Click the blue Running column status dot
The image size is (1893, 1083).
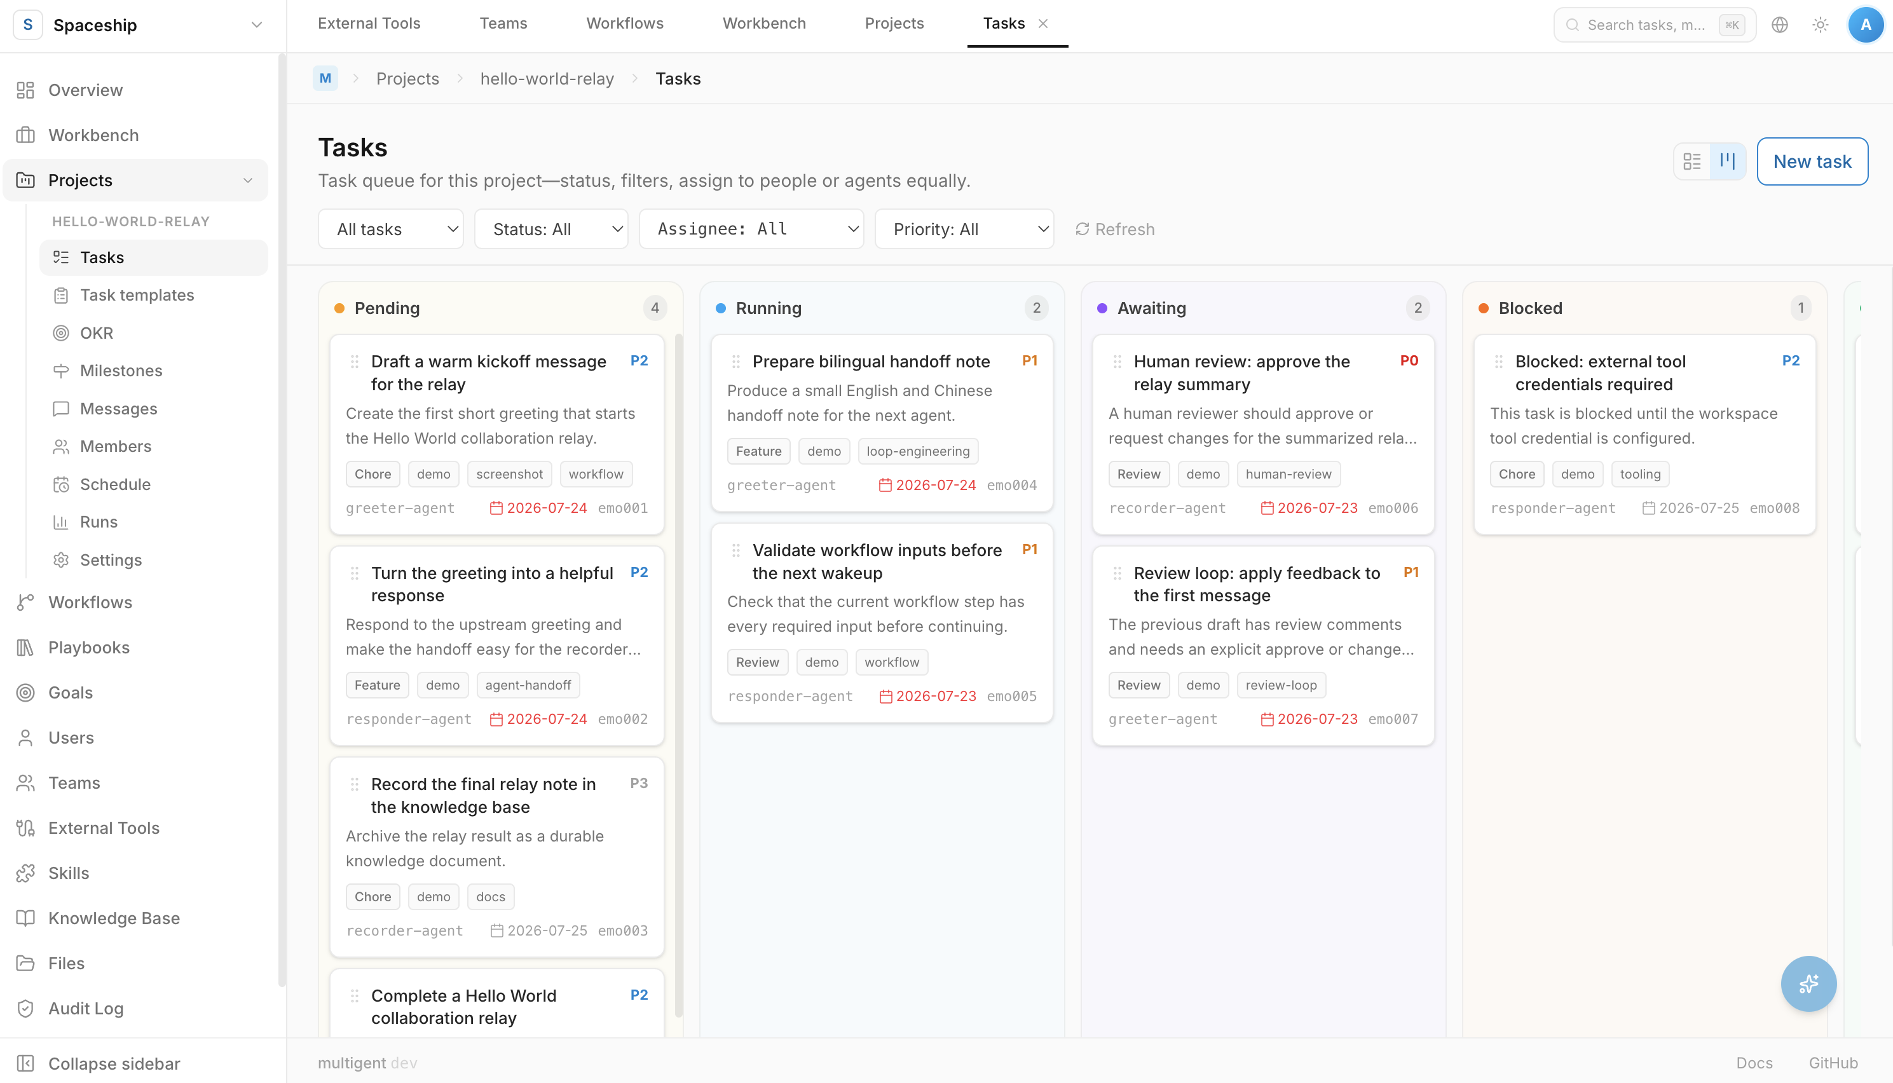720,308
